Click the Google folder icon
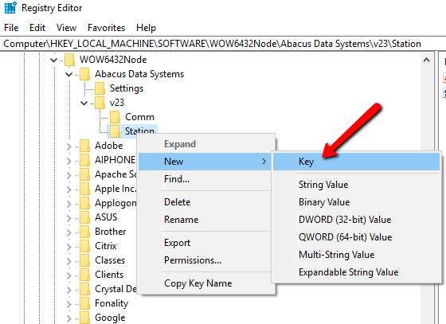The height and width of the screenshot is (324, 446). (84, 318)
